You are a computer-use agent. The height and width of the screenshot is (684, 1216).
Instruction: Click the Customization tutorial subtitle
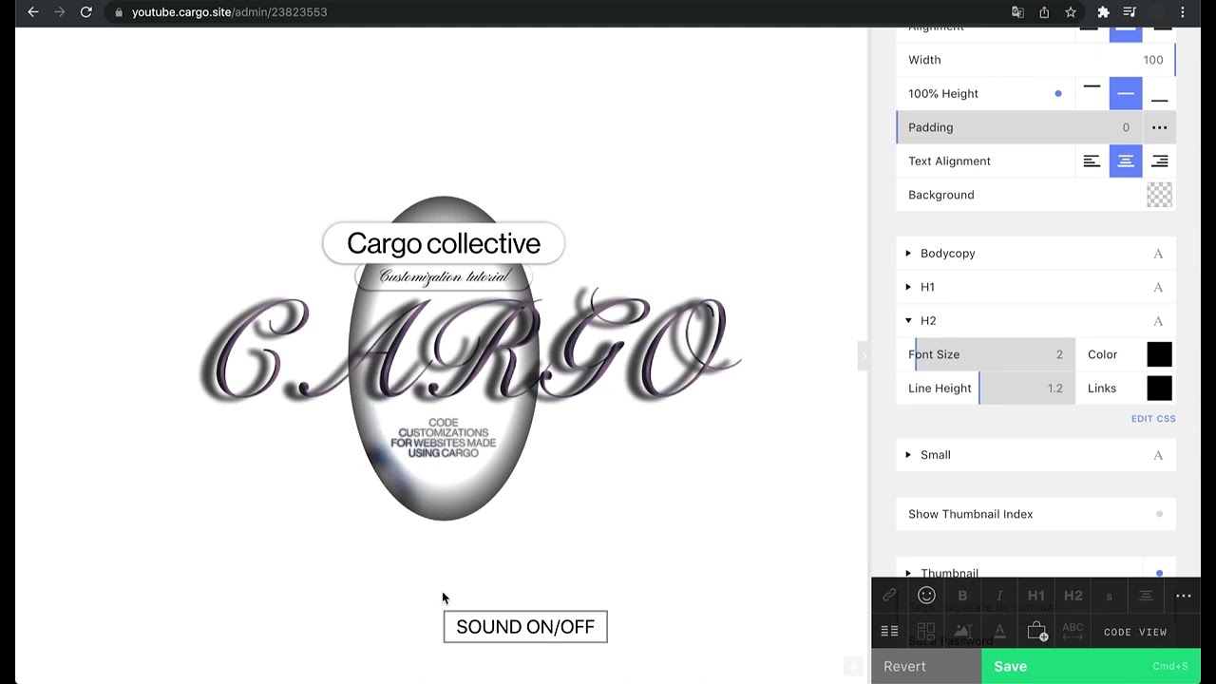pyautogui.click(x=444, y=276)
